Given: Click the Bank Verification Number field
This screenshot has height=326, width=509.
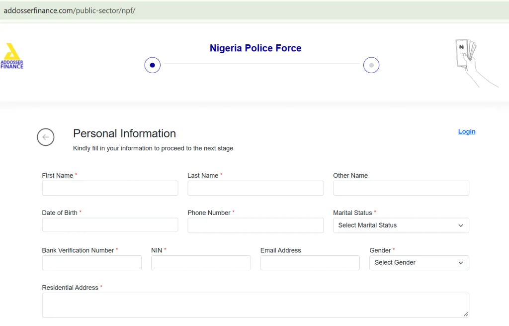Looking at the screenshot, I should (x=92, y=263).
